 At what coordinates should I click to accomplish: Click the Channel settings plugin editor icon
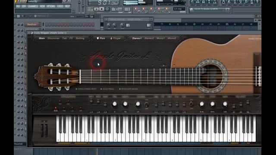point(128,25)
